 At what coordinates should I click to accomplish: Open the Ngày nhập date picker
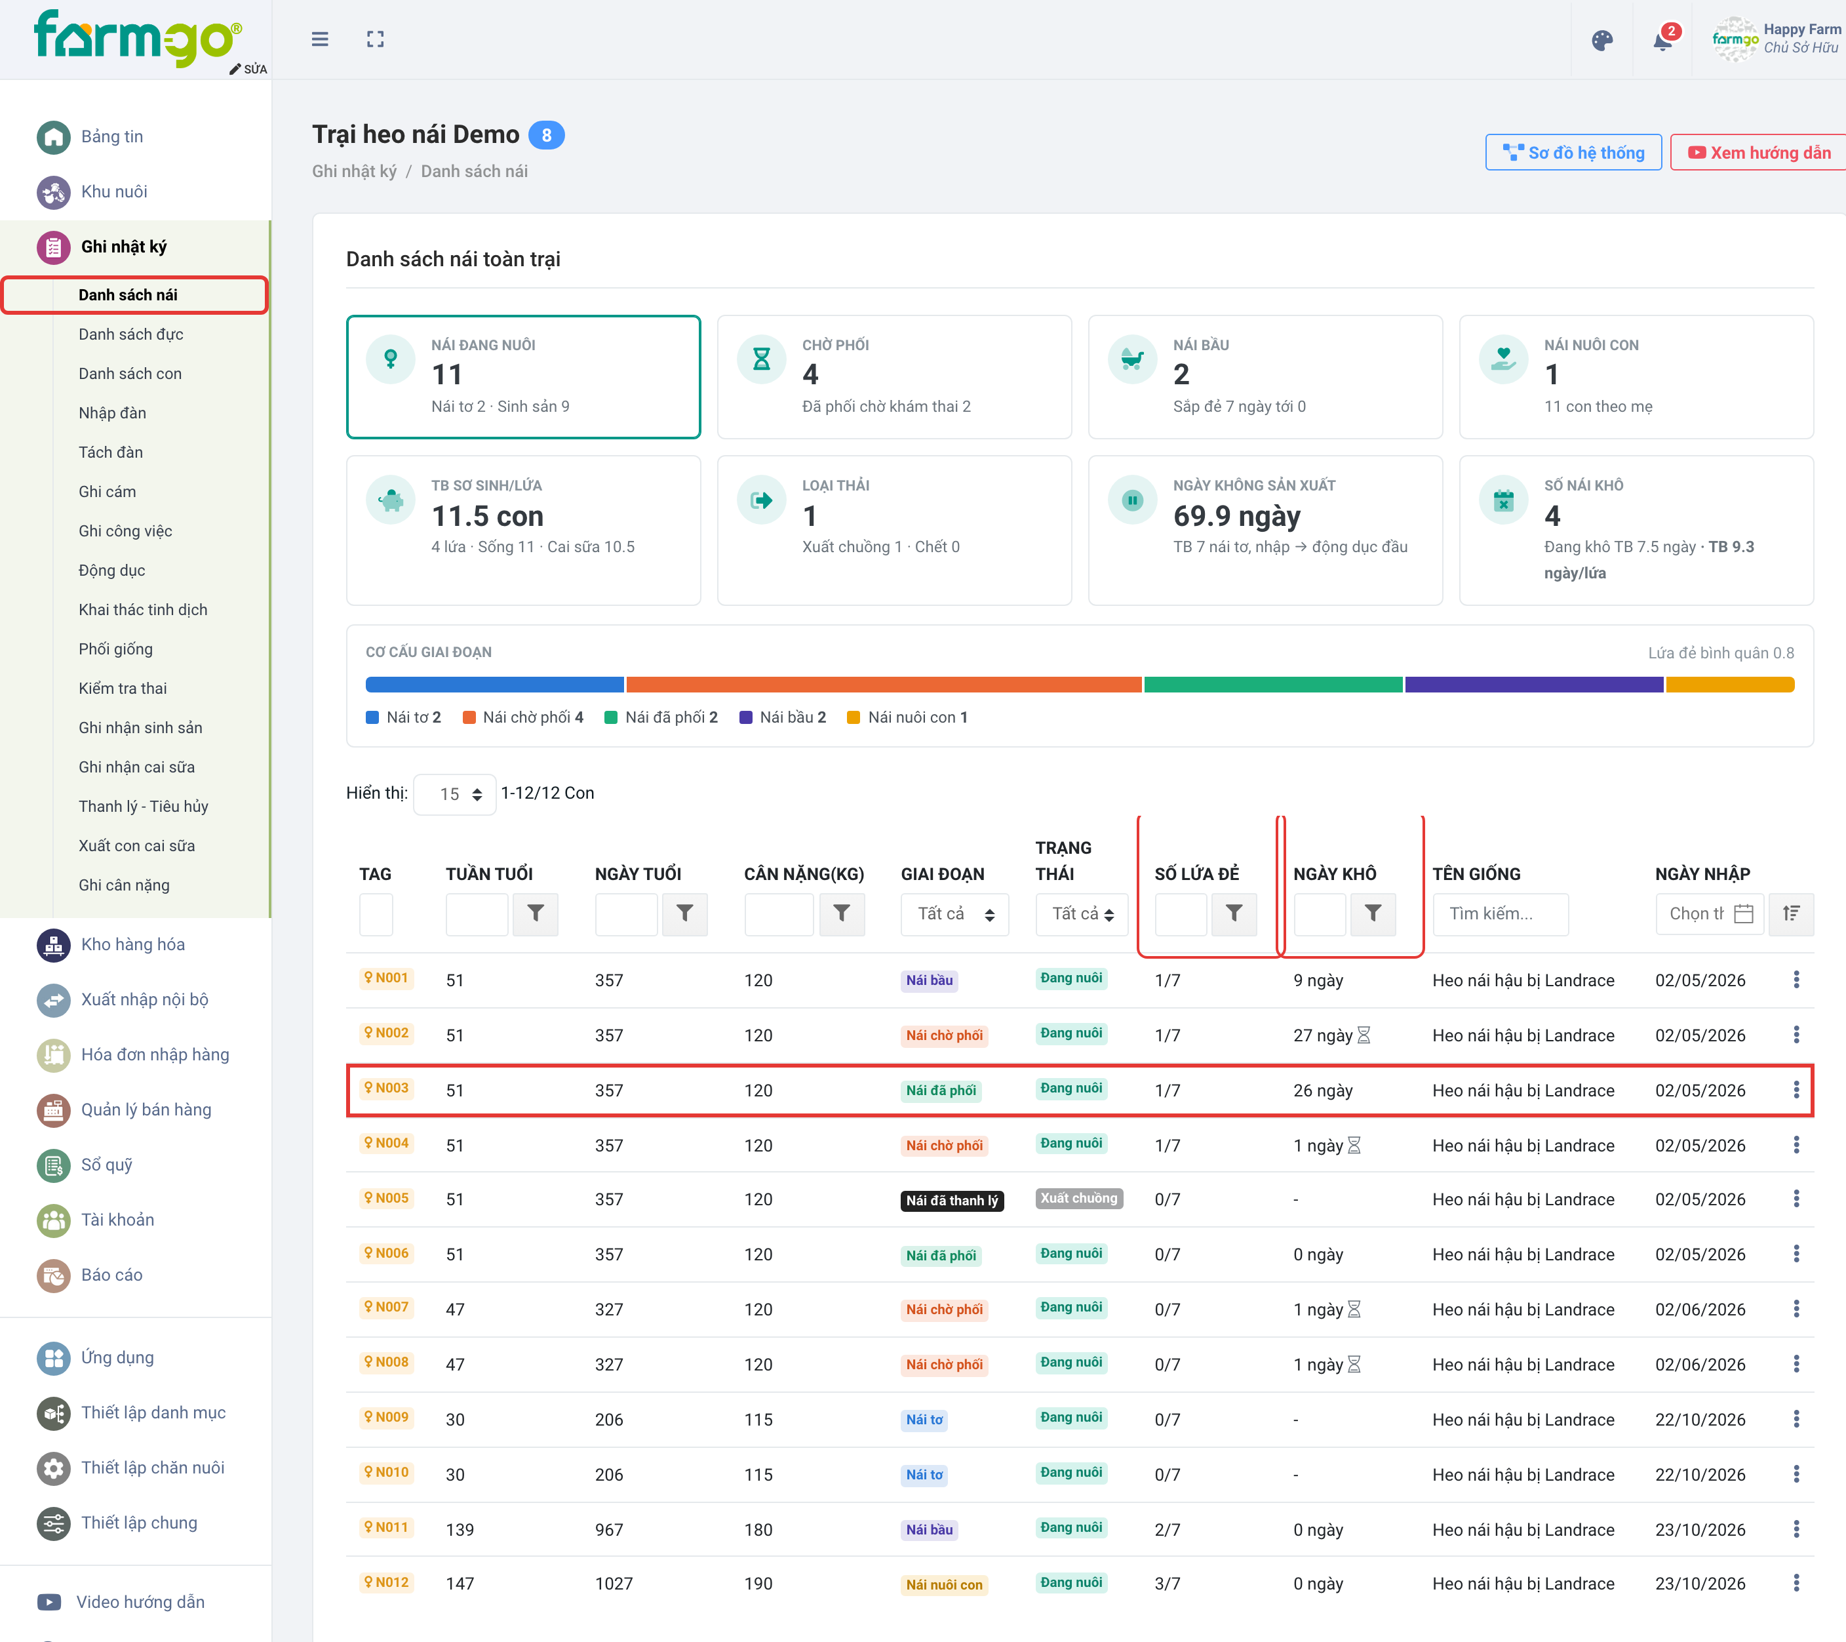click(x=1710, y=914)
